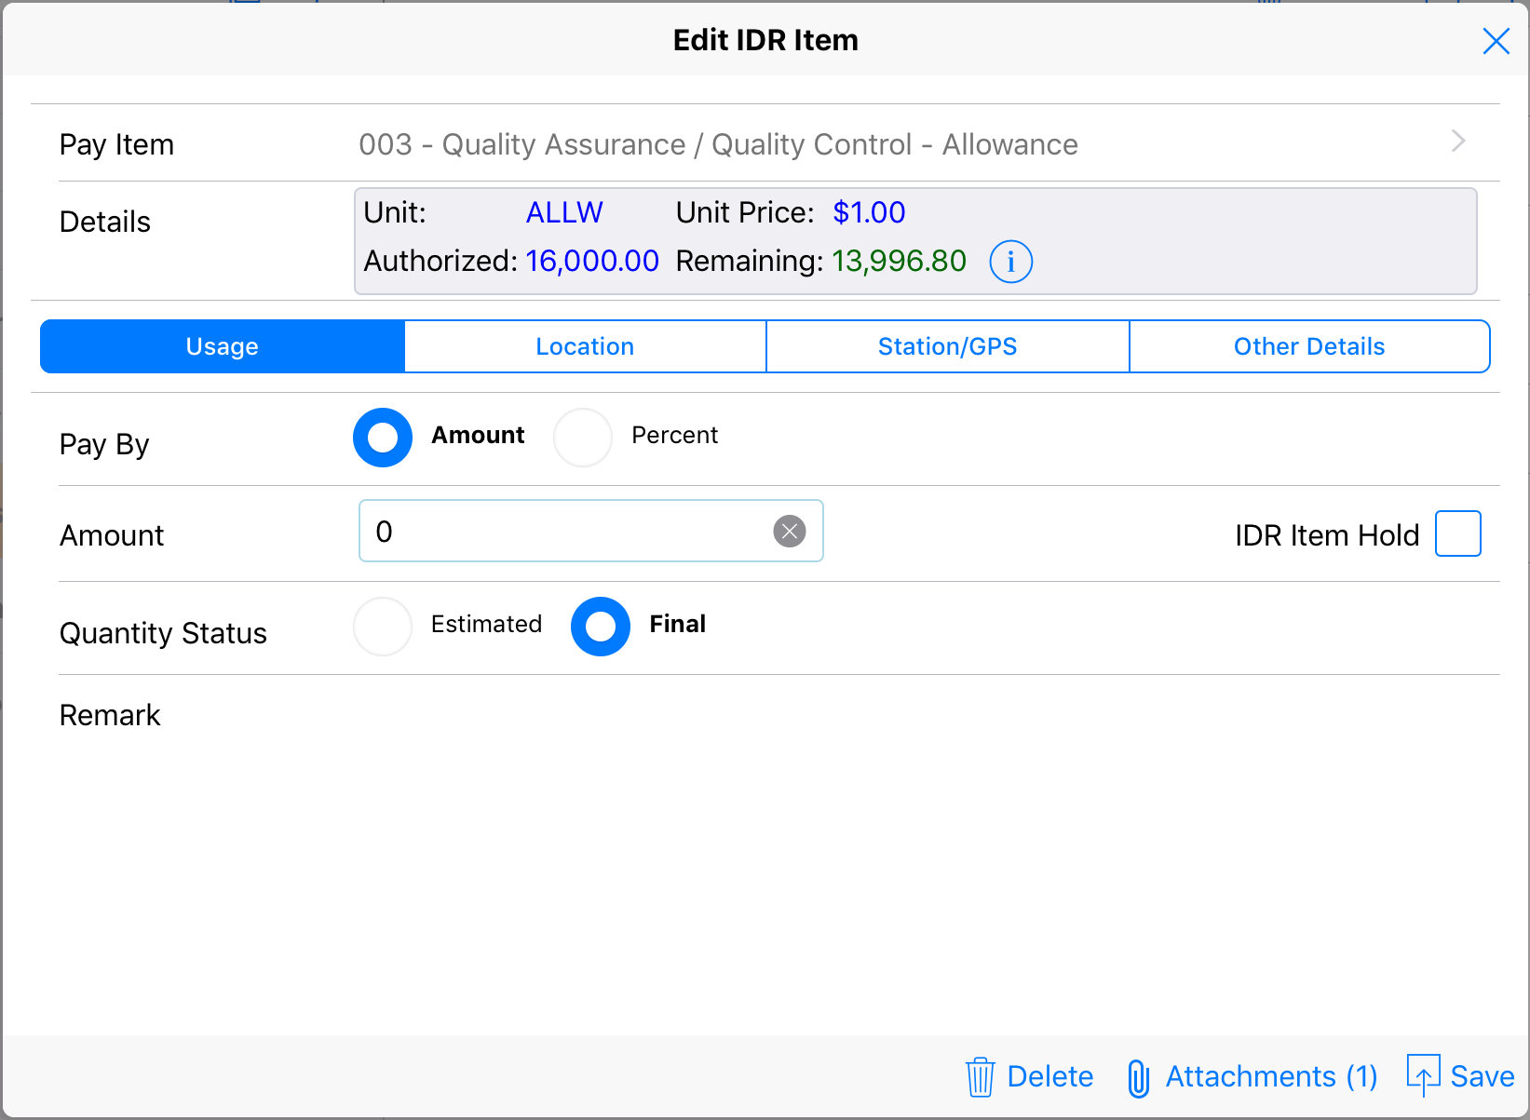Enable the IDR Item Hold checkbox

coord(1457,533)
